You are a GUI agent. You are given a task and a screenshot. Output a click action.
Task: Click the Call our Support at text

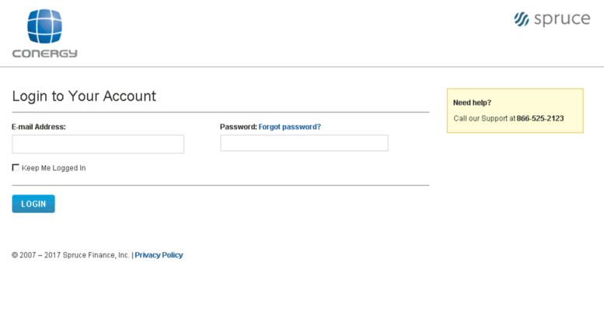(x=484, y=118)
